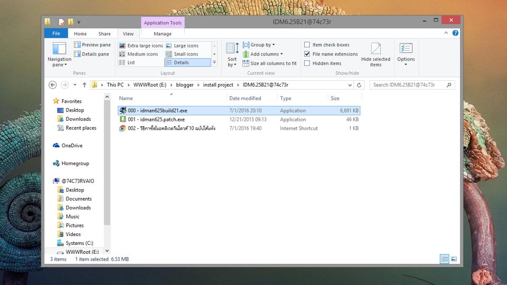Customize Quick Access Toolbar dropdown
Viewport: 507px width, 285px height.
point(79,22)
